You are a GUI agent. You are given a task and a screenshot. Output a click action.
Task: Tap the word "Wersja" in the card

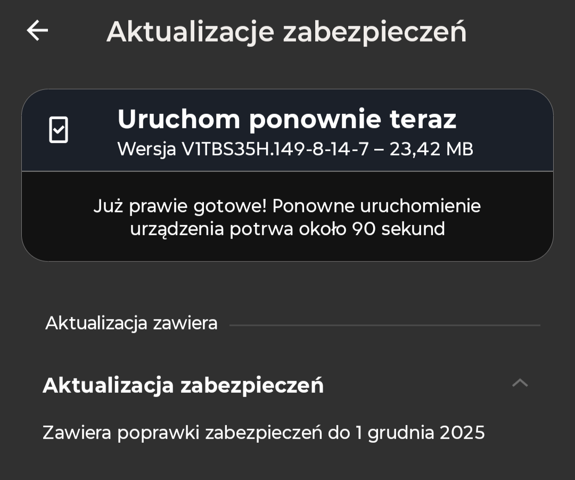pos(146,150)
